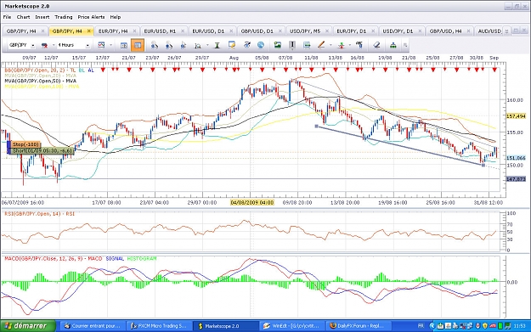This screenshot has width=531, height=332.
Task: Click the 157,494 price label
Action: click(516, 116)
